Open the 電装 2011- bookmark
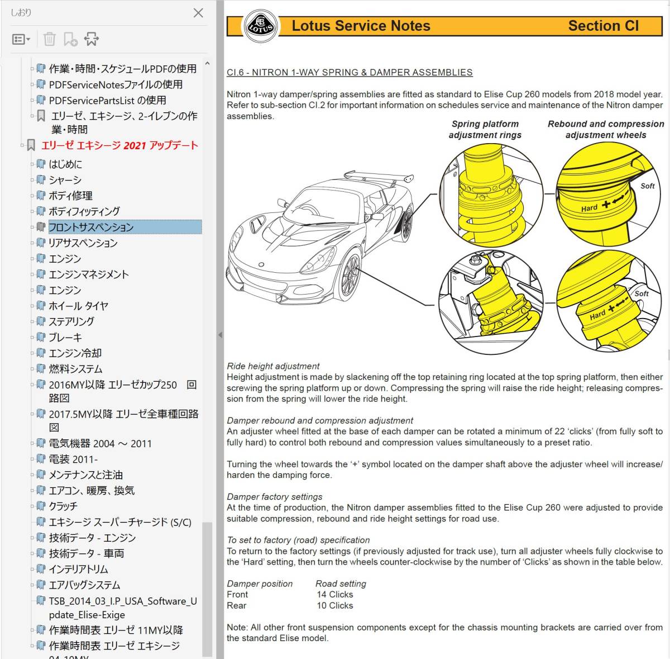670x659 pixels. click(x=73, y=459)
